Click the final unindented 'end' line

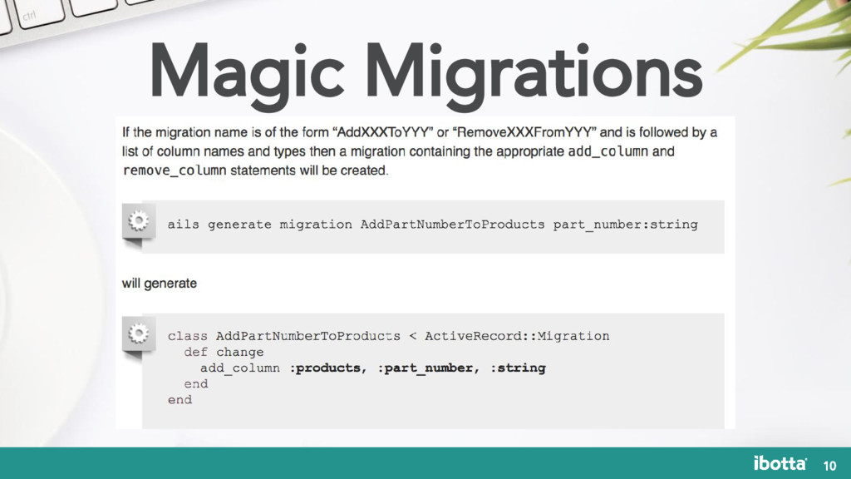(180, 400)
